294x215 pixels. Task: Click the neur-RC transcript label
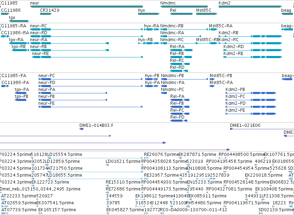point(38,26)
